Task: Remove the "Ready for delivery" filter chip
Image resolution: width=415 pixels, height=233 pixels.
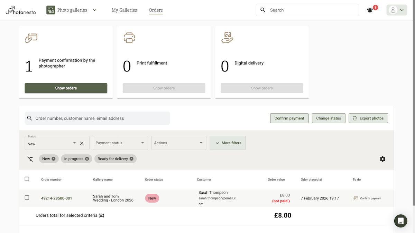Action: (x=131, y=159)
